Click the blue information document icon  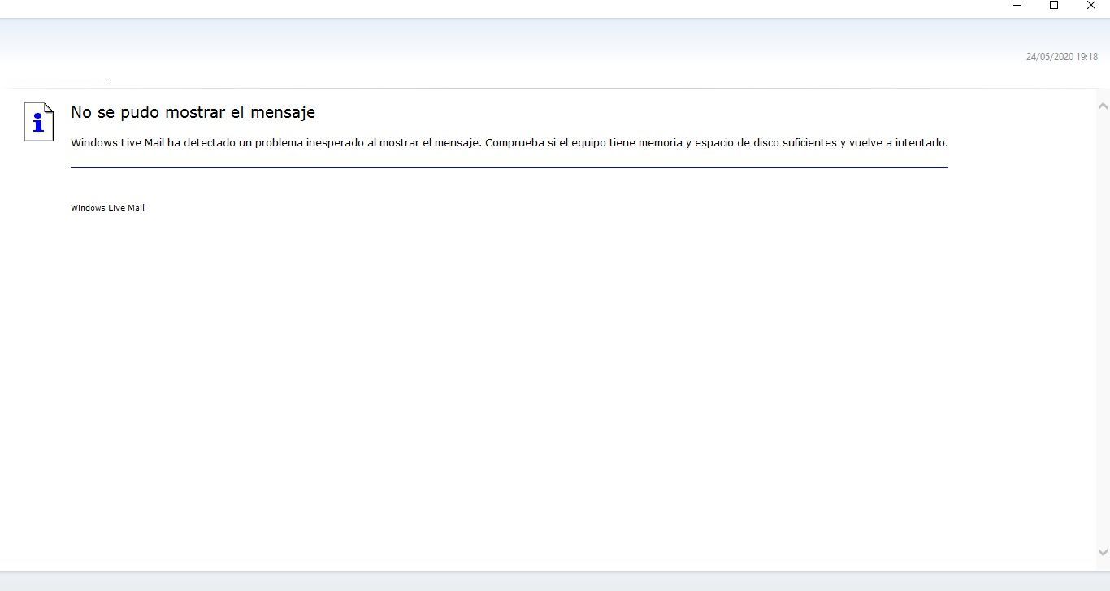point(39,122)
